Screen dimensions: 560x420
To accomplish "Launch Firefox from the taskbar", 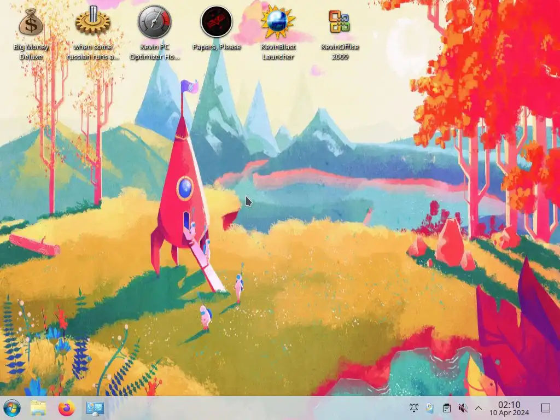I will pos(66,408).
